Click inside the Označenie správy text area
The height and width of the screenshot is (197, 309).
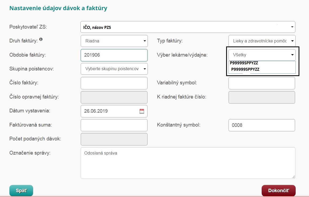click(188, 163)
